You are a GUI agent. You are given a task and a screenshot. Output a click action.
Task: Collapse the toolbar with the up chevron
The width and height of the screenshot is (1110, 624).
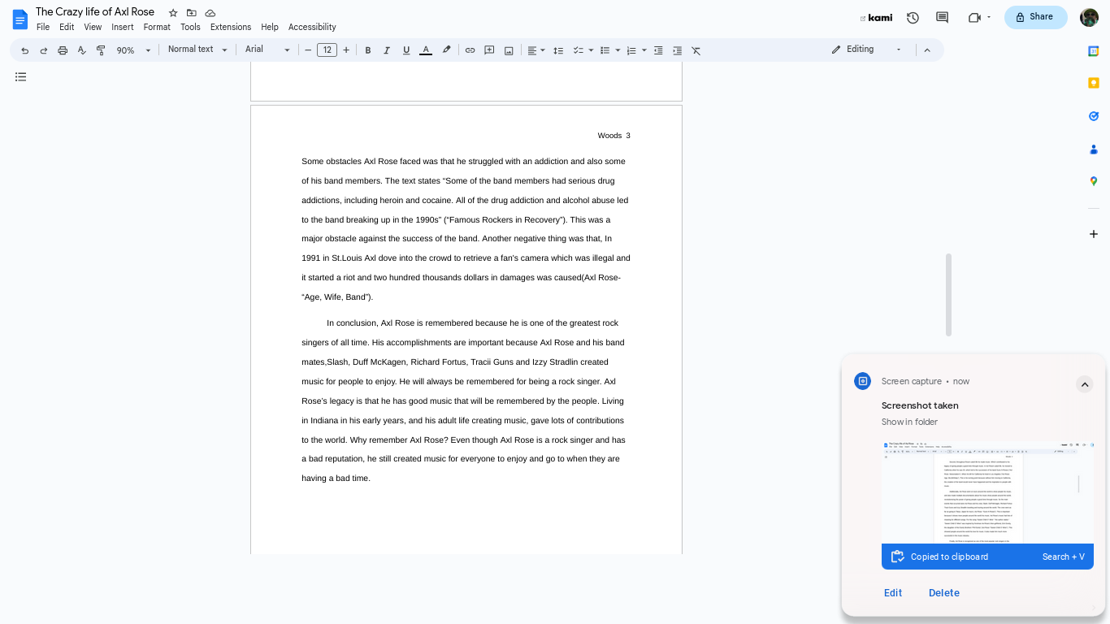click(927, 50)
